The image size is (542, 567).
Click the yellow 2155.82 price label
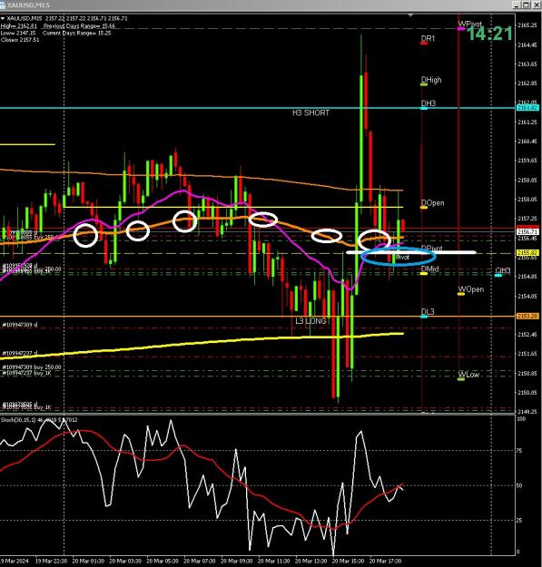tap(527, 253)
